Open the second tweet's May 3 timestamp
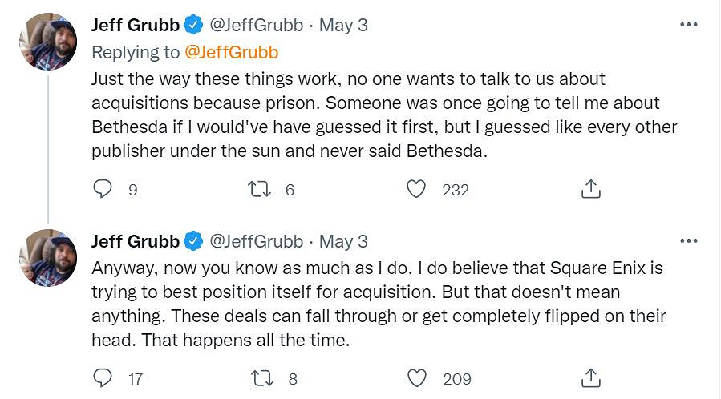The width and height of the screenshot is (721, 399). pyautogui.click(x=343, y=240)
